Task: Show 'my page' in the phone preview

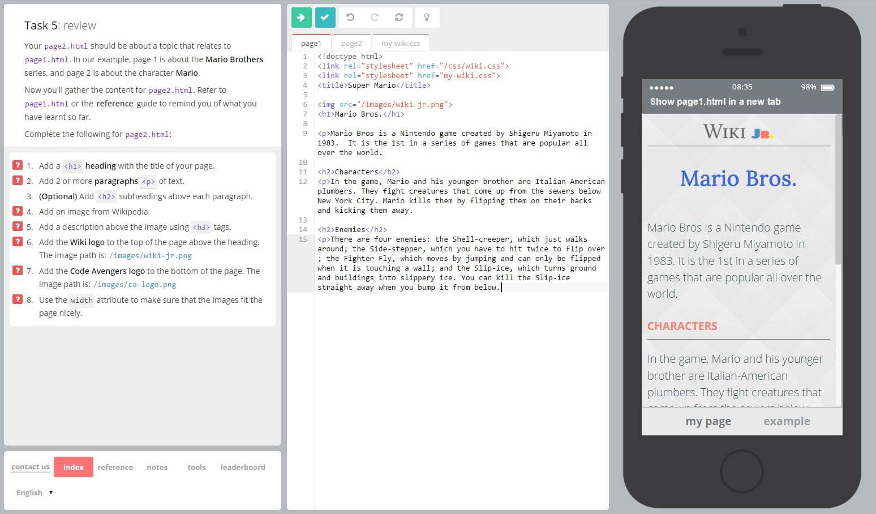Action: [x=708, y=421]
